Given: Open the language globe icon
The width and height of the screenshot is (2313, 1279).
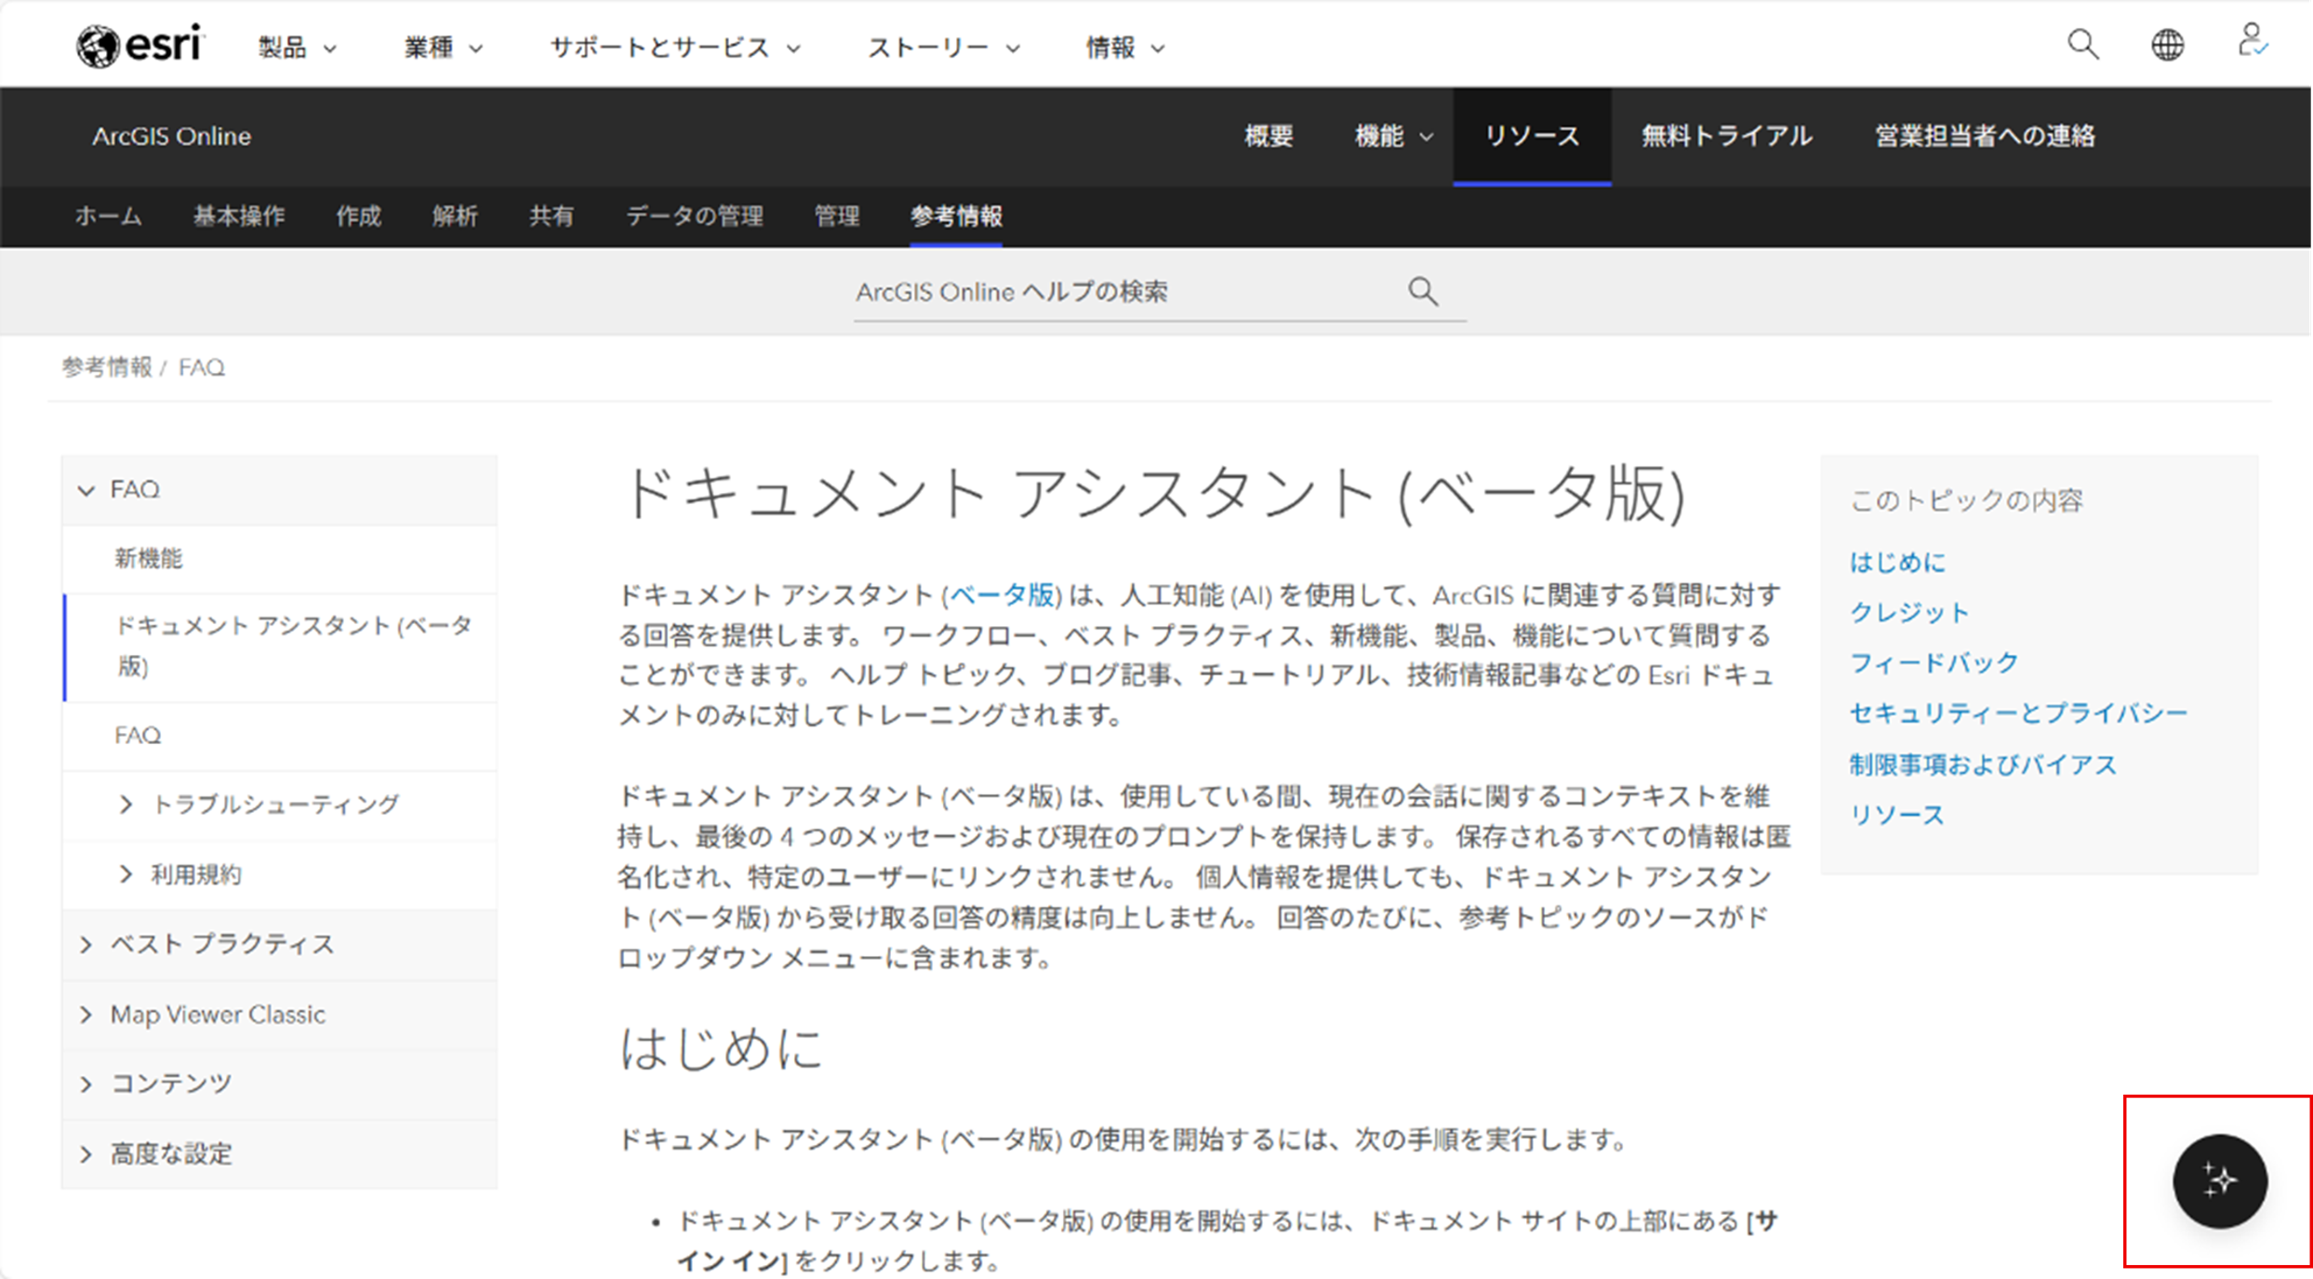Looking at the screenshot, I should click(2167, 45).
